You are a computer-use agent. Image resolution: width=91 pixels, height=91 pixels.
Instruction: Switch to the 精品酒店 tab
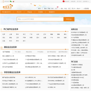[29, 52]
